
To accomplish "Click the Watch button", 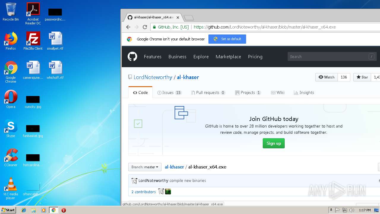I will click(327, 77).
